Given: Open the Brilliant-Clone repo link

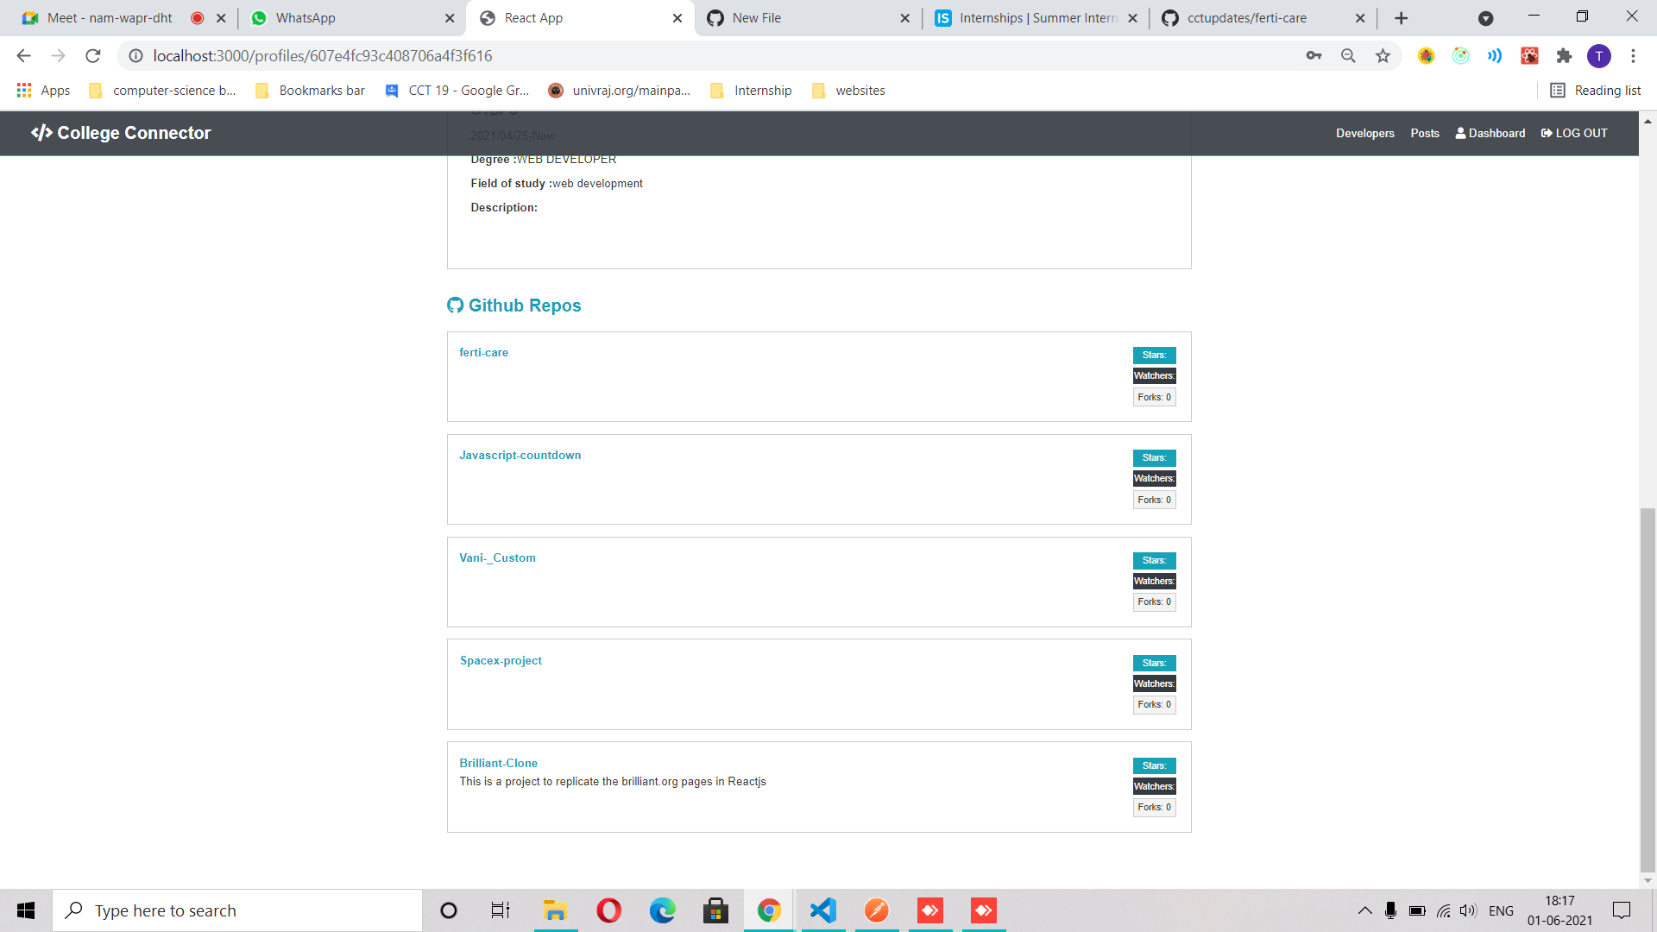Looking at the screenshot, I should pos(498,763).
